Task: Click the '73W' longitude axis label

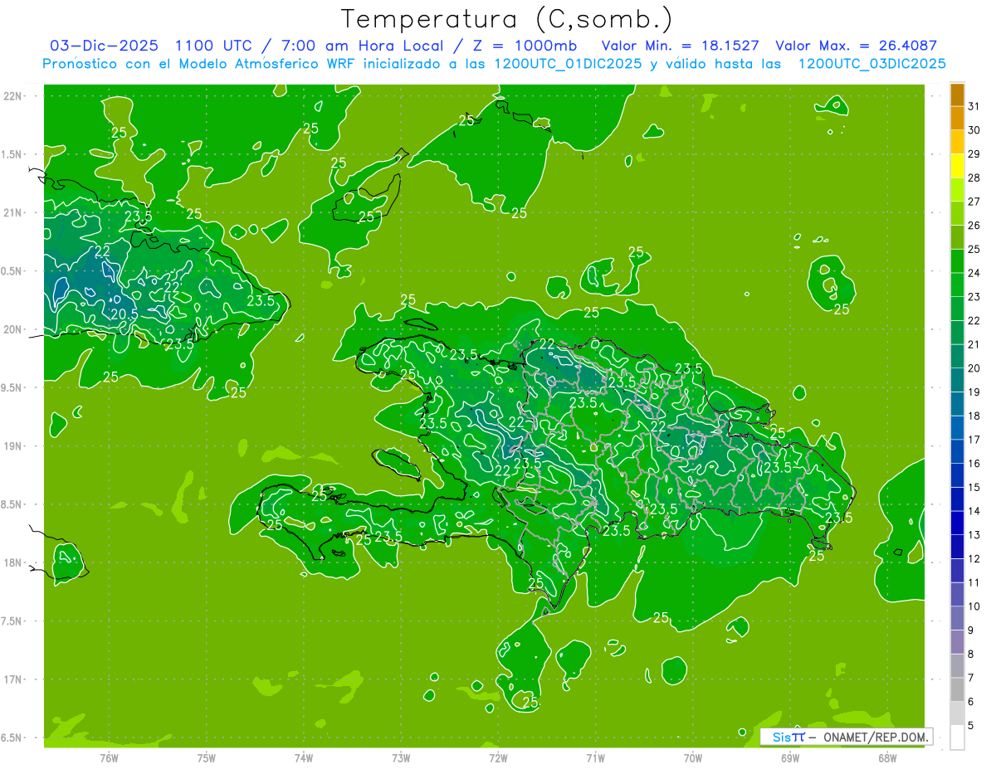Action: pos(401,757)
